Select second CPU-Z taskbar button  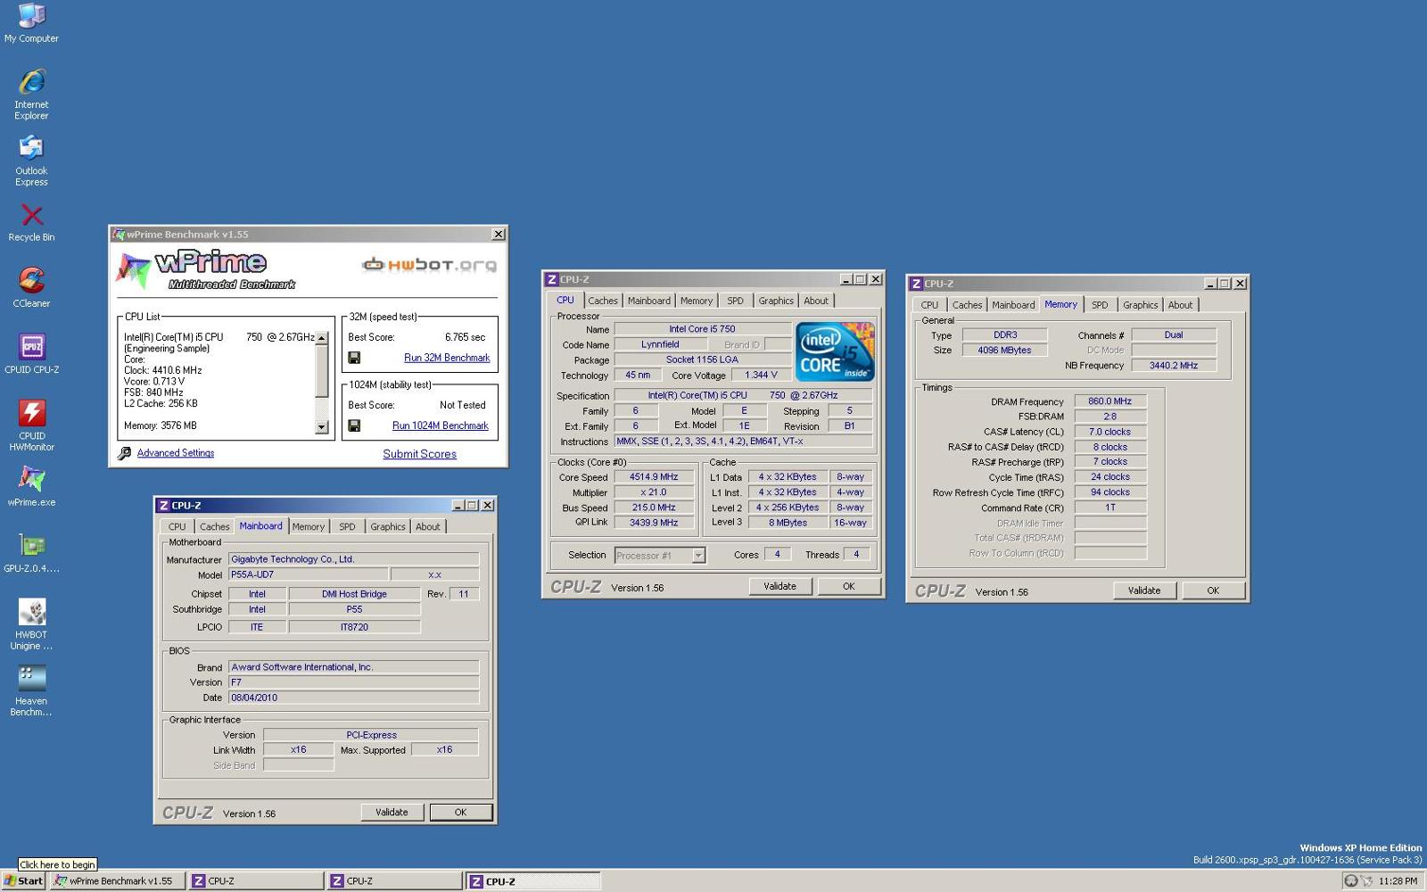tap(394, 881)
